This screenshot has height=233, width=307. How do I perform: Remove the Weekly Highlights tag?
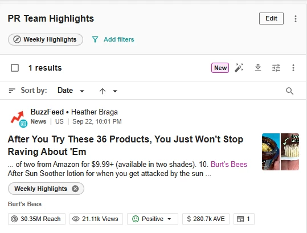[x=75, y=189]
